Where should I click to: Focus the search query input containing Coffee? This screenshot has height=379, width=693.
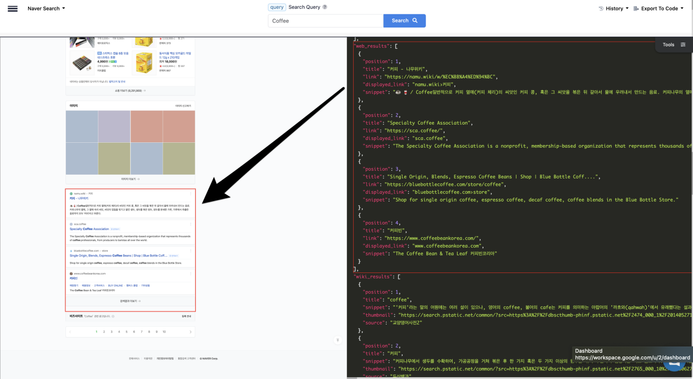coord(326,21)
